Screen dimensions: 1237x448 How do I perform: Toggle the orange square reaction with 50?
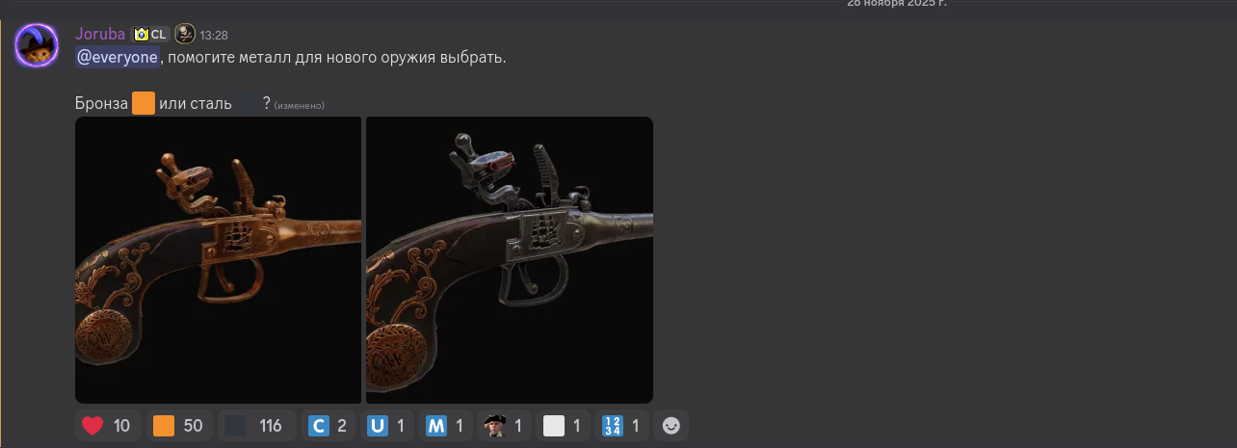[179, 426]
